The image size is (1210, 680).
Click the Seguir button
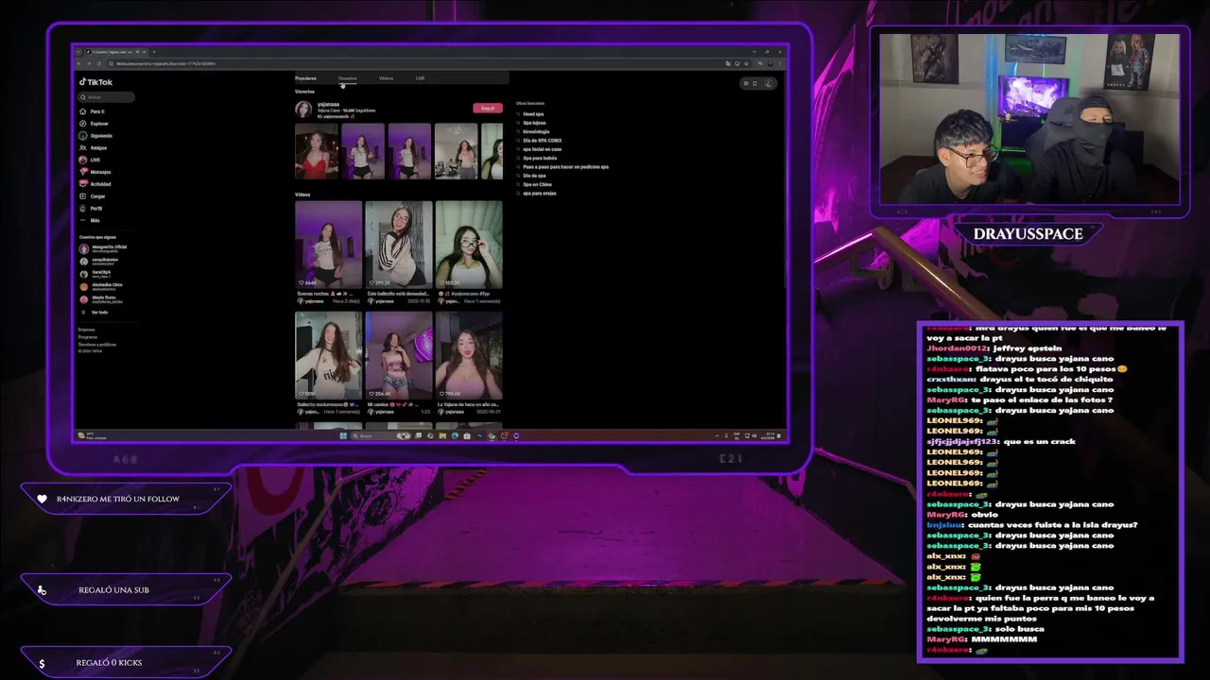tap(488, 109)
